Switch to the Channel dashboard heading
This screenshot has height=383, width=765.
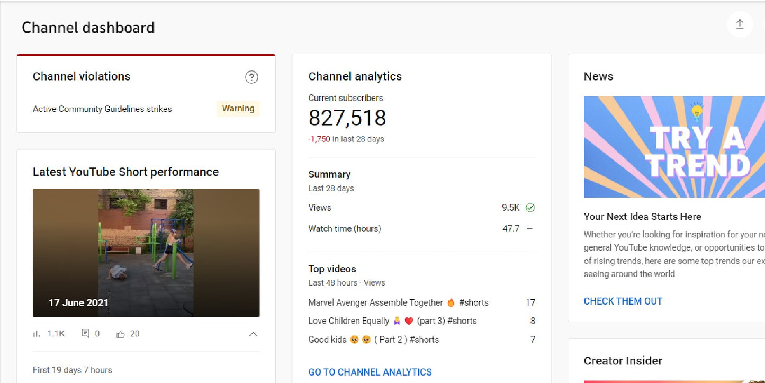point(87,27)
